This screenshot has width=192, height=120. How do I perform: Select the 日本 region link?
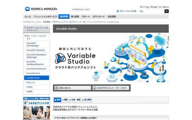[134, 11]
